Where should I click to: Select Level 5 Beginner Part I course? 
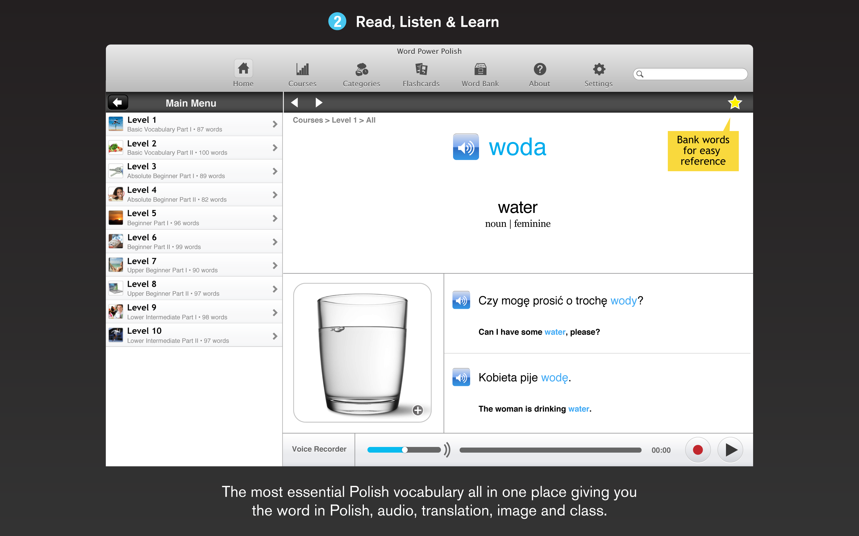point(192,217)
